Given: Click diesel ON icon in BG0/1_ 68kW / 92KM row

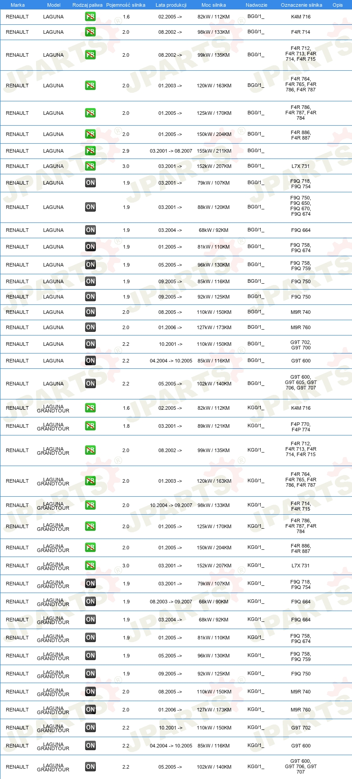Looking at the screenshot, I should [90, 230].
